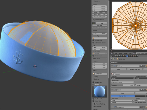Viewport: 147px width, 110px height.
Task: Click Apply on the Subsurf modifier
Action: pyautogui.click(x=123, y=93)
